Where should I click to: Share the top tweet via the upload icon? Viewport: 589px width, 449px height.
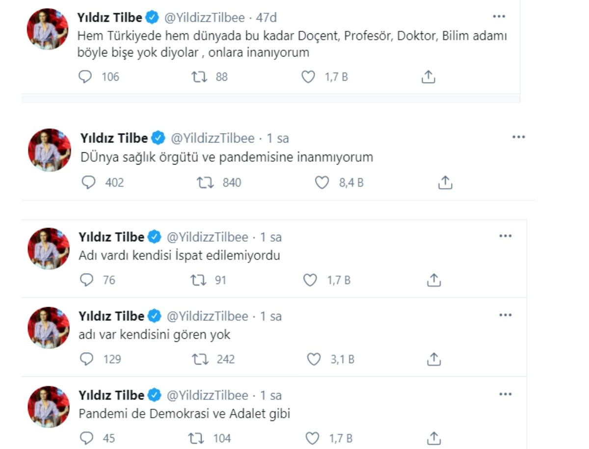coord(428,77)
